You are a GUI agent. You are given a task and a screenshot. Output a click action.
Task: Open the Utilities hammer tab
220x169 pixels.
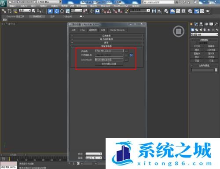(x=216, y=24)
